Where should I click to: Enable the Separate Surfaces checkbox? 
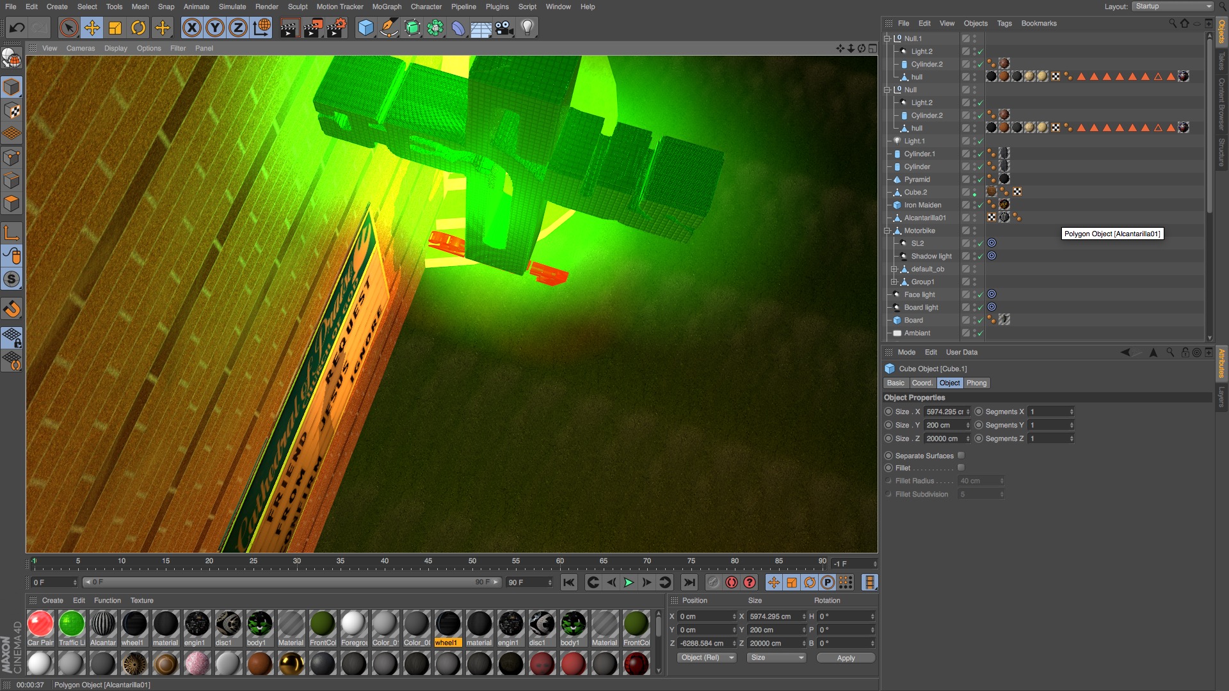pos(961,456)
